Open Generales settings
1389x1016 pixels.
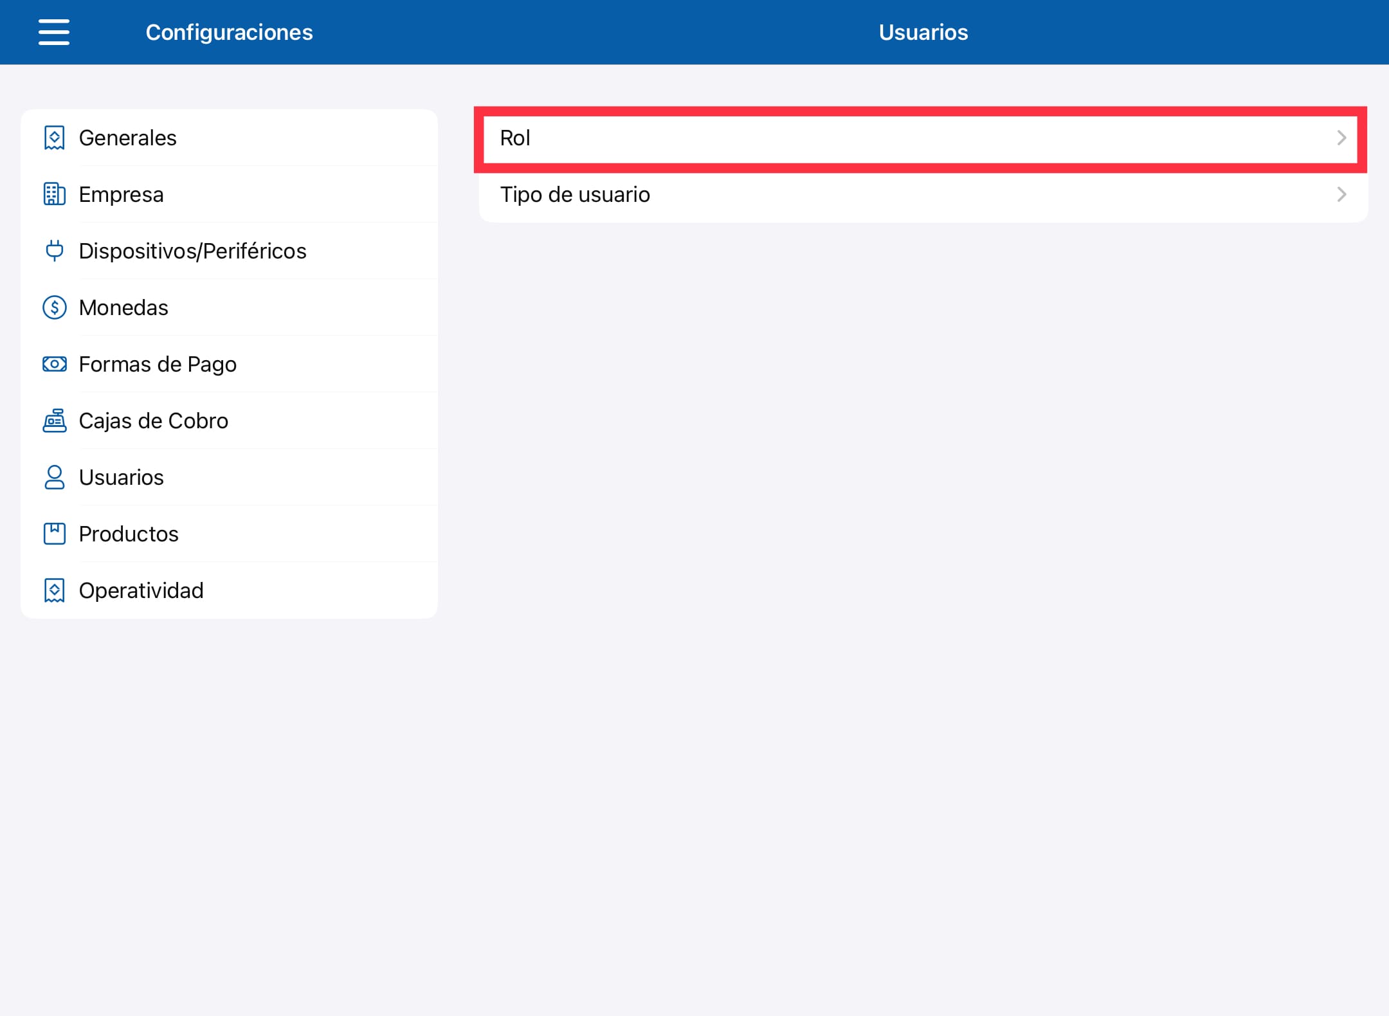pos(230,138)
